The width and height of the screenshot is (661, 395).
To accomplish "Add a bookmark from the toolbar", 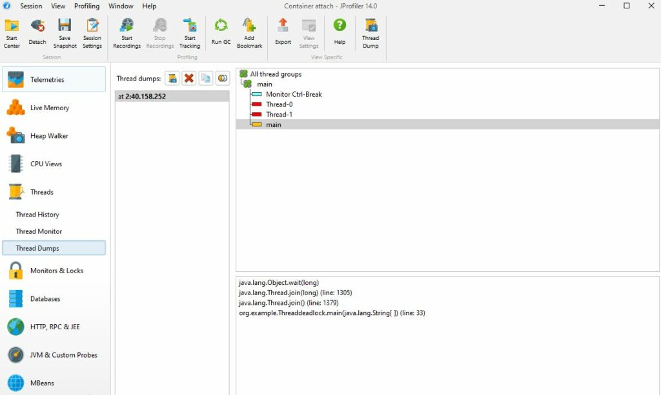I will pyautogui.click(x=250, y=34).
